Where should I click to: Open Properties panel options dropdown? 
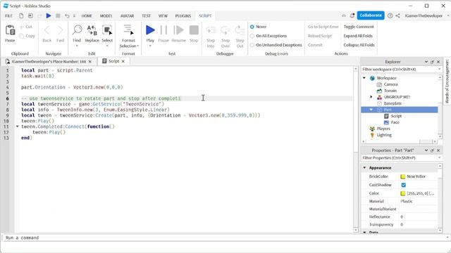click(426, 150)
